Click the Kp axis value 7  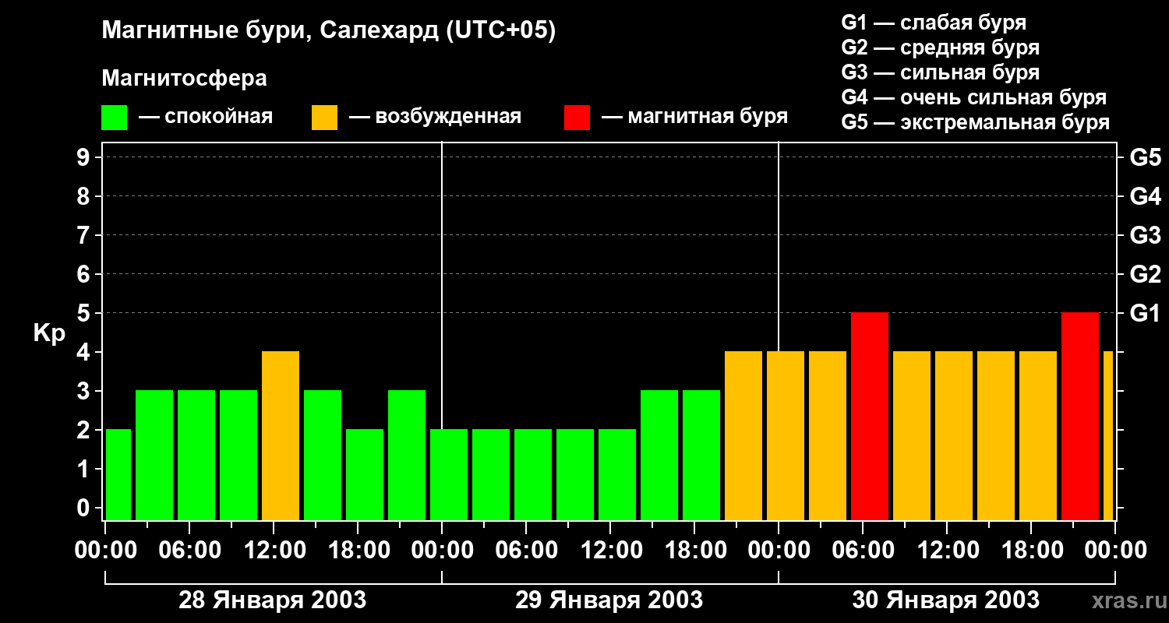(85, 235)
